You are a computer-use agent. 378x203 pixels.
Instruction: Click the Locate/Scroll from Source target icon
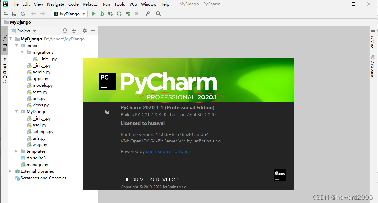(x=65, y=31)
